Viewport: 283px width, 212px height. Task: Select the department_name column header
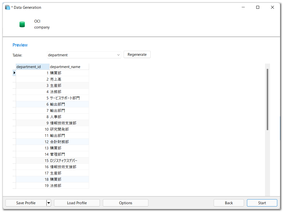click(x=69, y=67)
